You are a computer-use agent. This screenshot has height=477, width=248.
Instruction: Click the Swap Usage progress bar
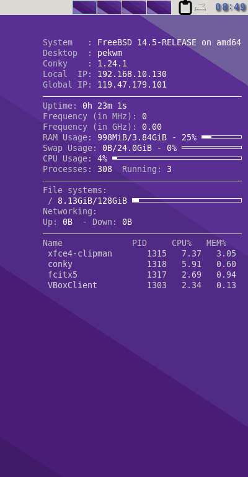coord(212,148)
